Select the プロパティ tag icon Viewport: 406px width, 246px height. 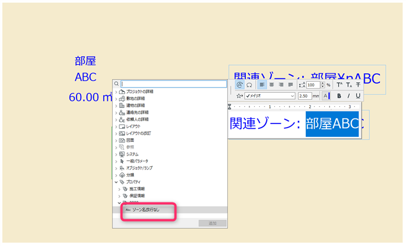122,182
